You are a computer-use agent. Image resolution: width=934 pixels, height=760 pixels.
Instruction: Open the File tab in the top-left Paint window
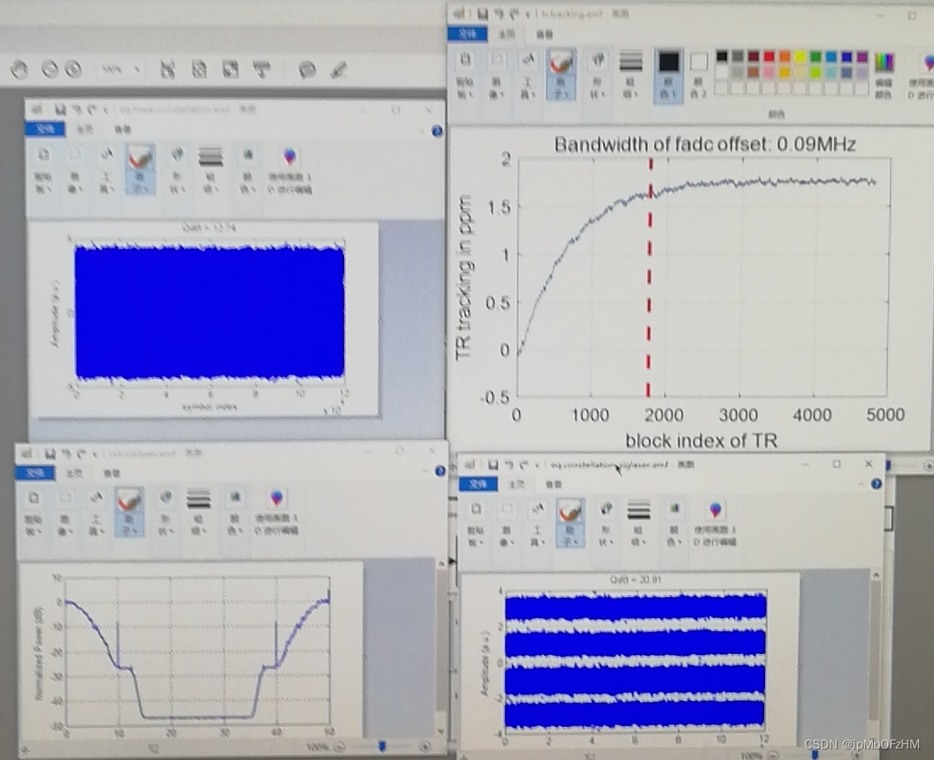[x=45, y=129]
